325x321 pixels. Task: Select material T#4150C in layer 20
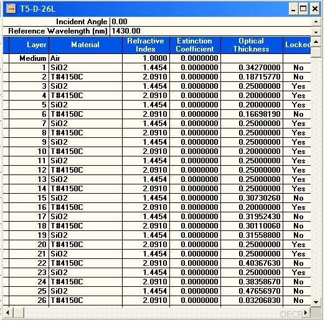click(85, 245)
